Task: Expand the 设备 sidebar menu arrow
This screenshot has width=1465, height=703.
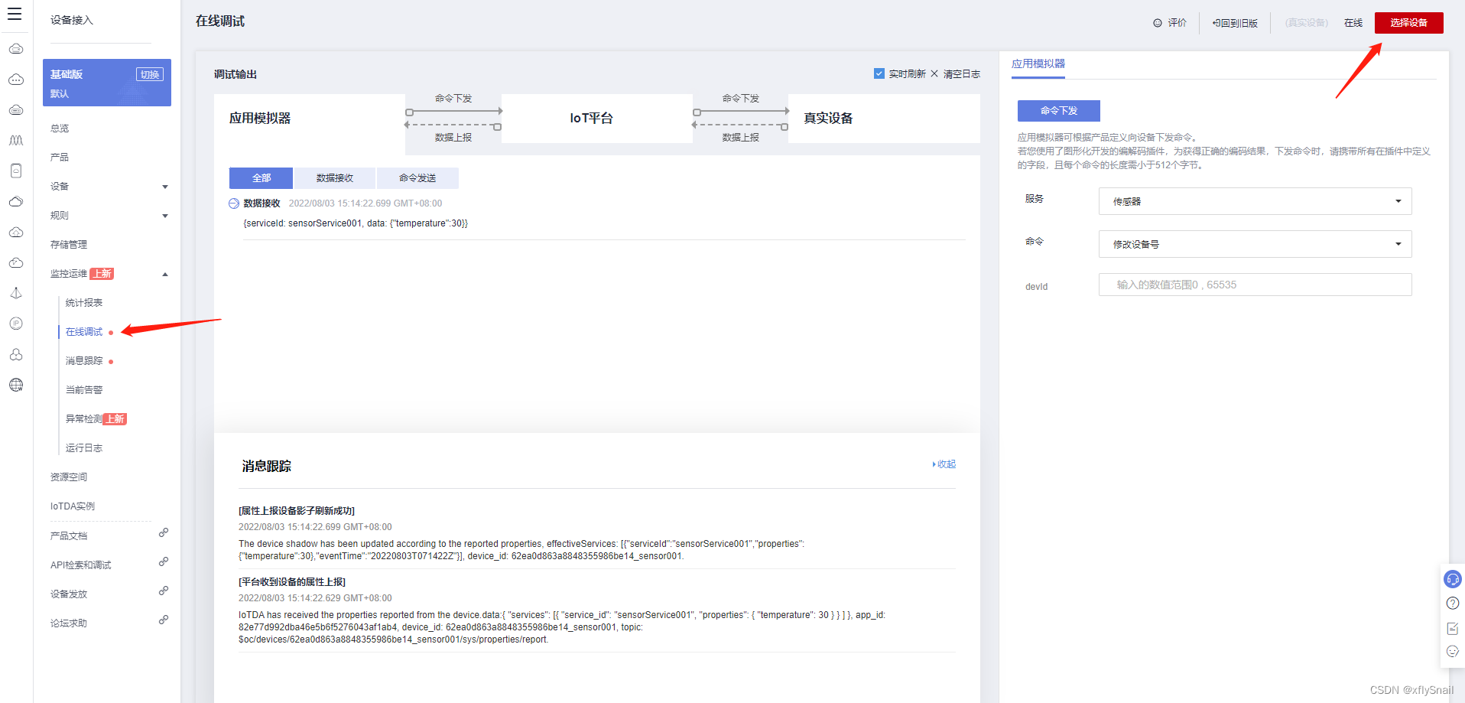Action: (165, 187)
